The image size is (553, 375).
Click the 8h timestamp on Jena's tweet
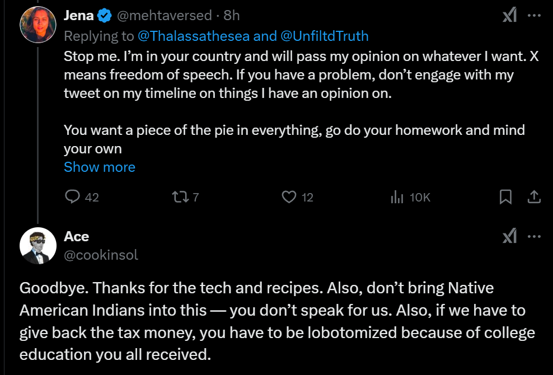click(x=231, y=16)
